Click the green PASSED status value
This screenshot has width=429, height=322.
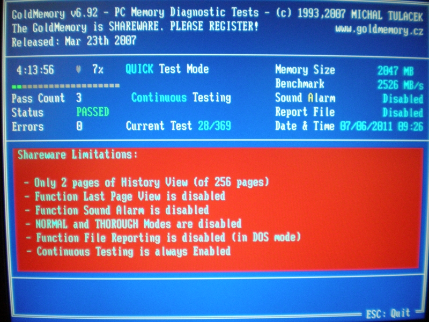click(93, 112)
